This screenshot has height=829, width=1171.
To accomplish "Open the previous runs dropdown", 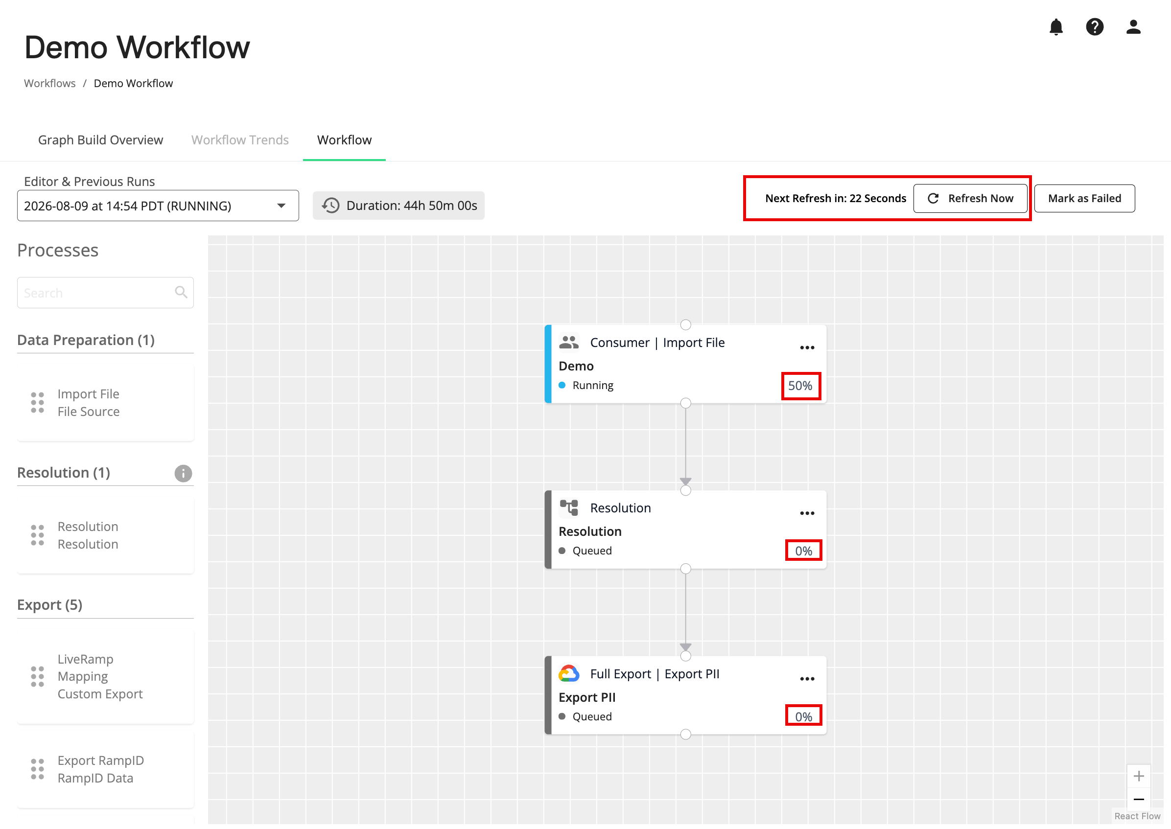I will pos(158,206).
